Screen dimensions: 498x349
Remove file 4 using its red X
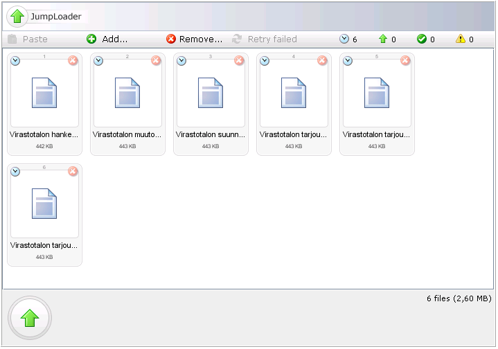point(322,60)
